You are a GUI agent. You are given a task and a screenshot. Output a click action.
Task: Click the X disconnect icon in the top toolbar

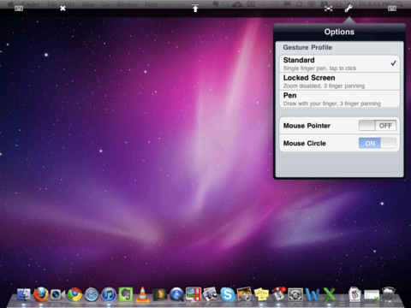point(63,9)
